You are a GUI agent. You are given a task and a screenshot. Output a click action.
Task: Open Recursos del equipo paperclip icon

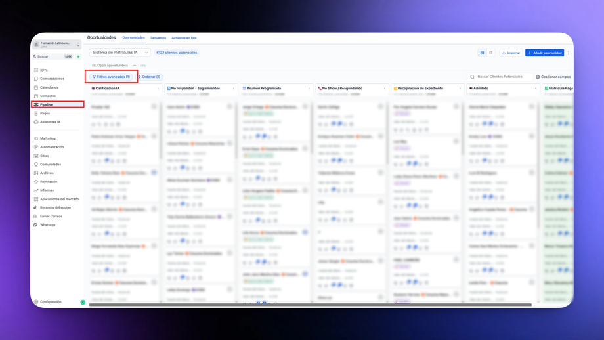coord(36,207)
